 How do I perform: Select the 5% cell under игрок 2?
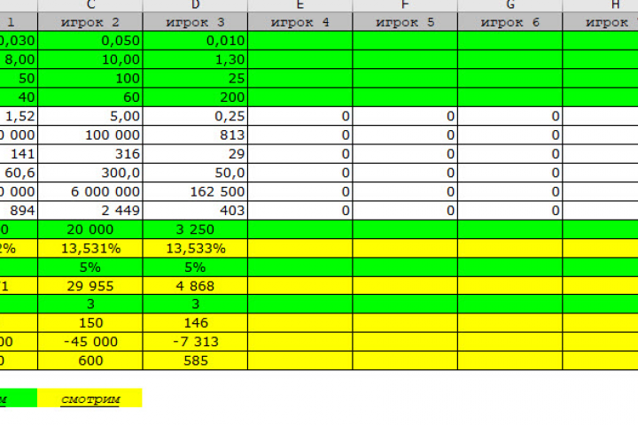click(90, 267)
